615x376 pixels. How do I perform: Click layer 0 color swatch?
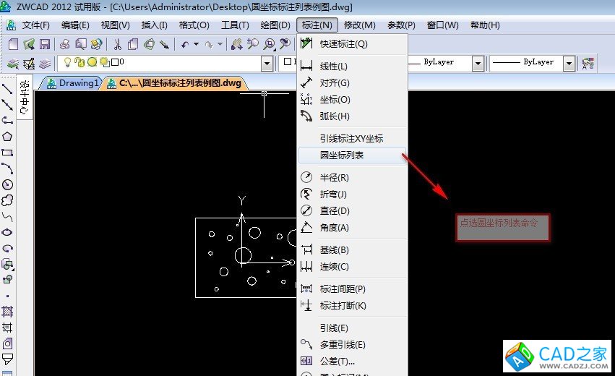[115, 62]
